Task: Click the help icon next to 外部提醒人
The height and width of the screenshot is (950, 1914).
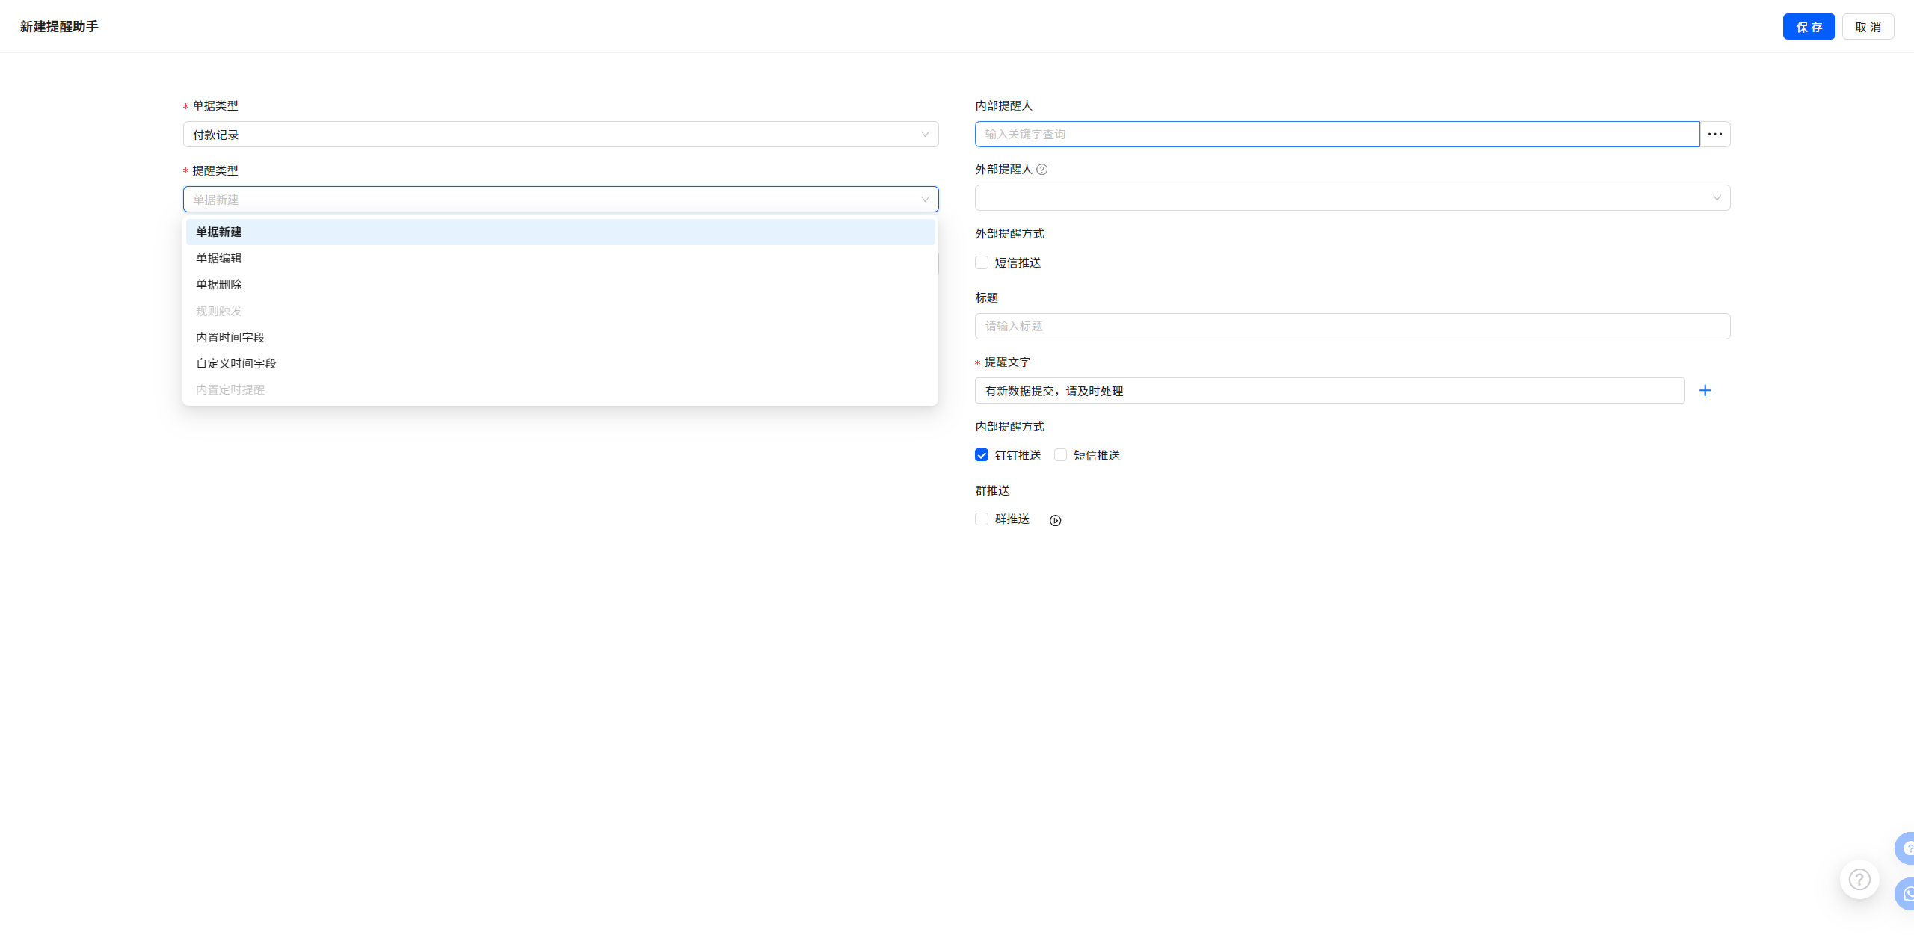Action: tap(1041, 170)
